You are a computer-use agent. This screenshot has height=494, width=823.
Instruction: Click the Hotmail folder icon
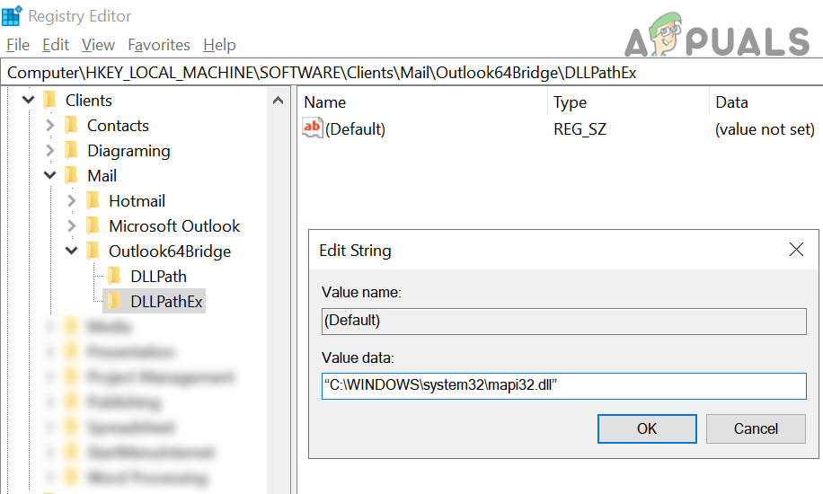(x=93, y=201)
